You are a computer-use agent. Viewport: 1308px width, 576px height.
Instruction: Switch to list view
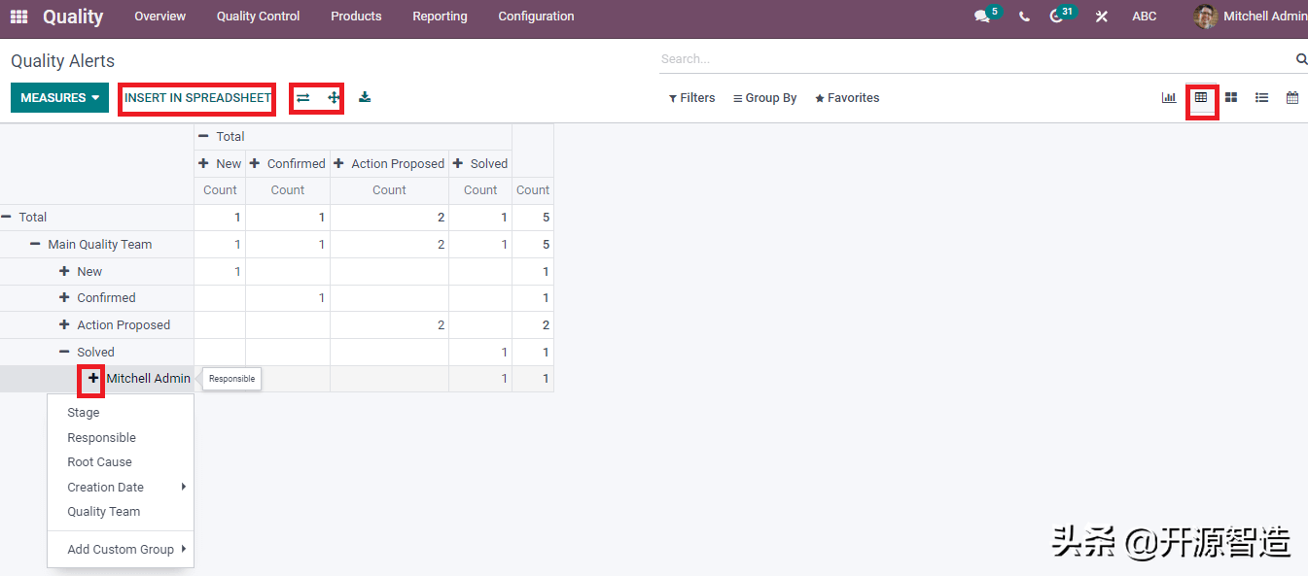[1261, 98]
